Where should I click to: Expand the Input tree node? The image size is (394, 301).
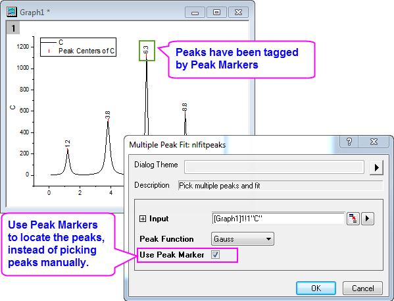(x=143, y=219)
